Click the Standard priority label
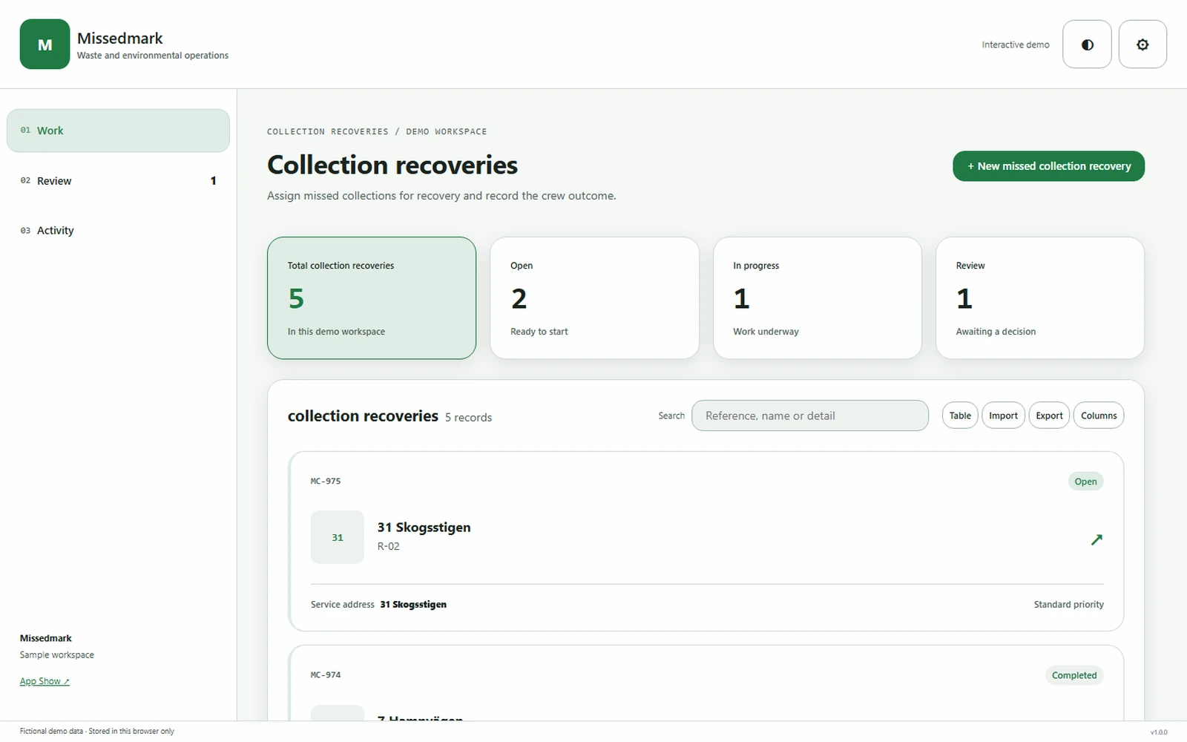The width and height of the screenshot is (1187, 742). [x=1068, y=605]
